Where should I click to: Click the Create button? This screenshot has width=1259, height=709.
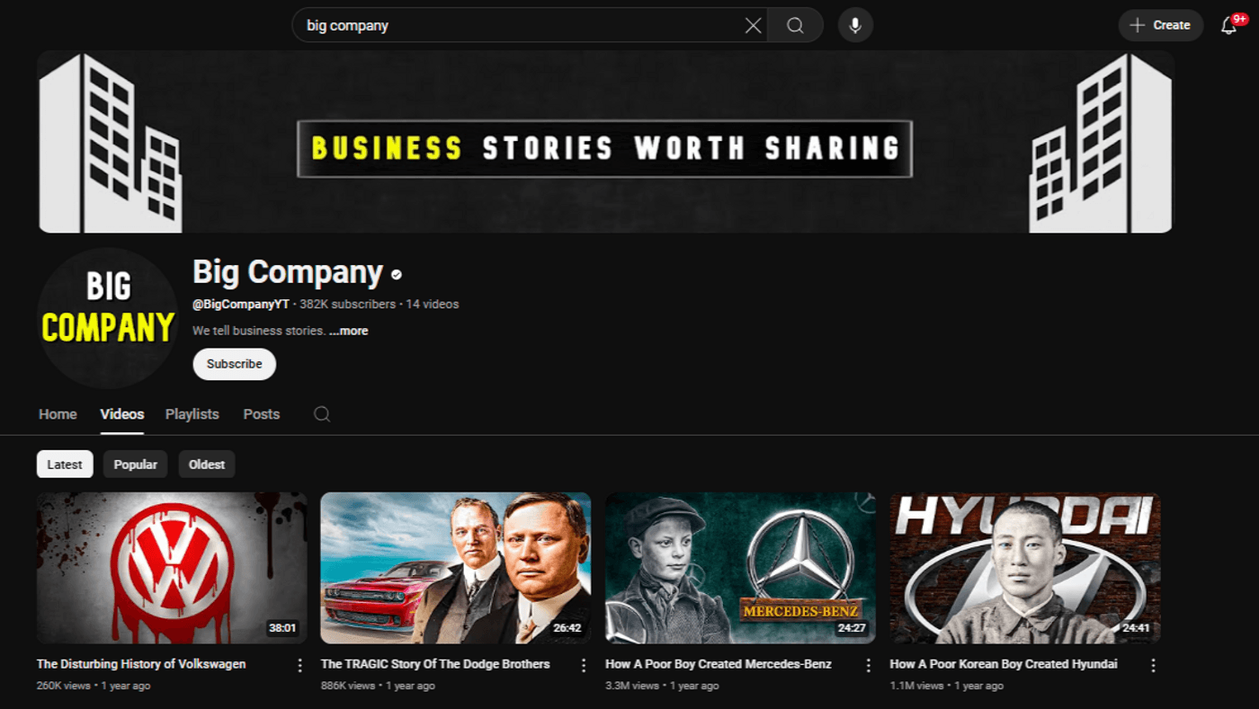pyautogui.click(x=1160, y=25)
